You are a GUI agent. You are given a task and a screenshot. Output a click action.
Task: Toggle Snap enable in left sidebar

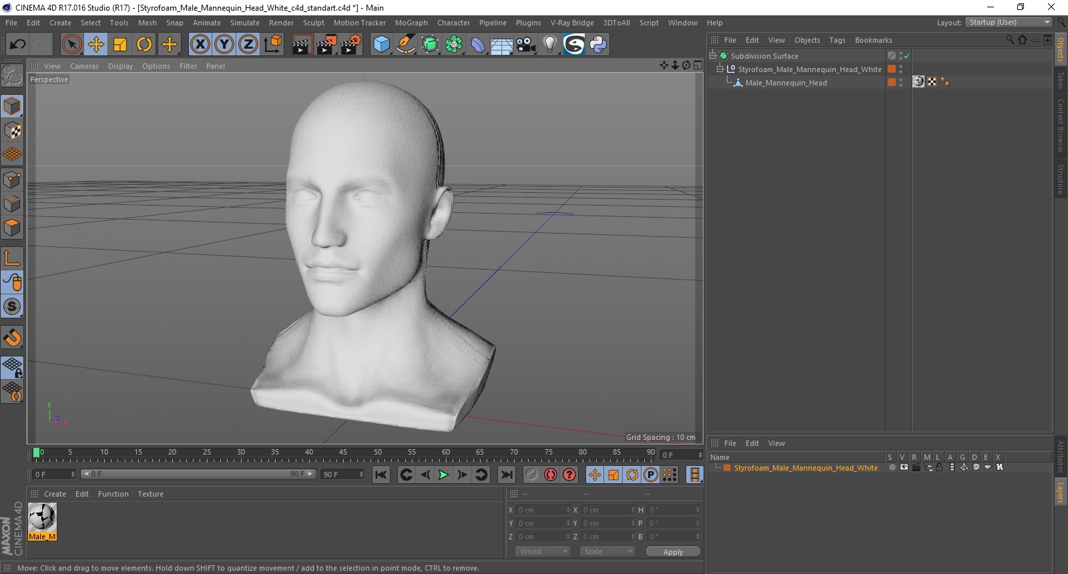coord(12,306)
